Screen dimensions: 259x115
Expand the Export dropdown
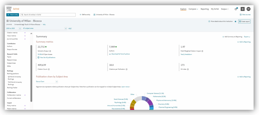[x=247, y=37]
